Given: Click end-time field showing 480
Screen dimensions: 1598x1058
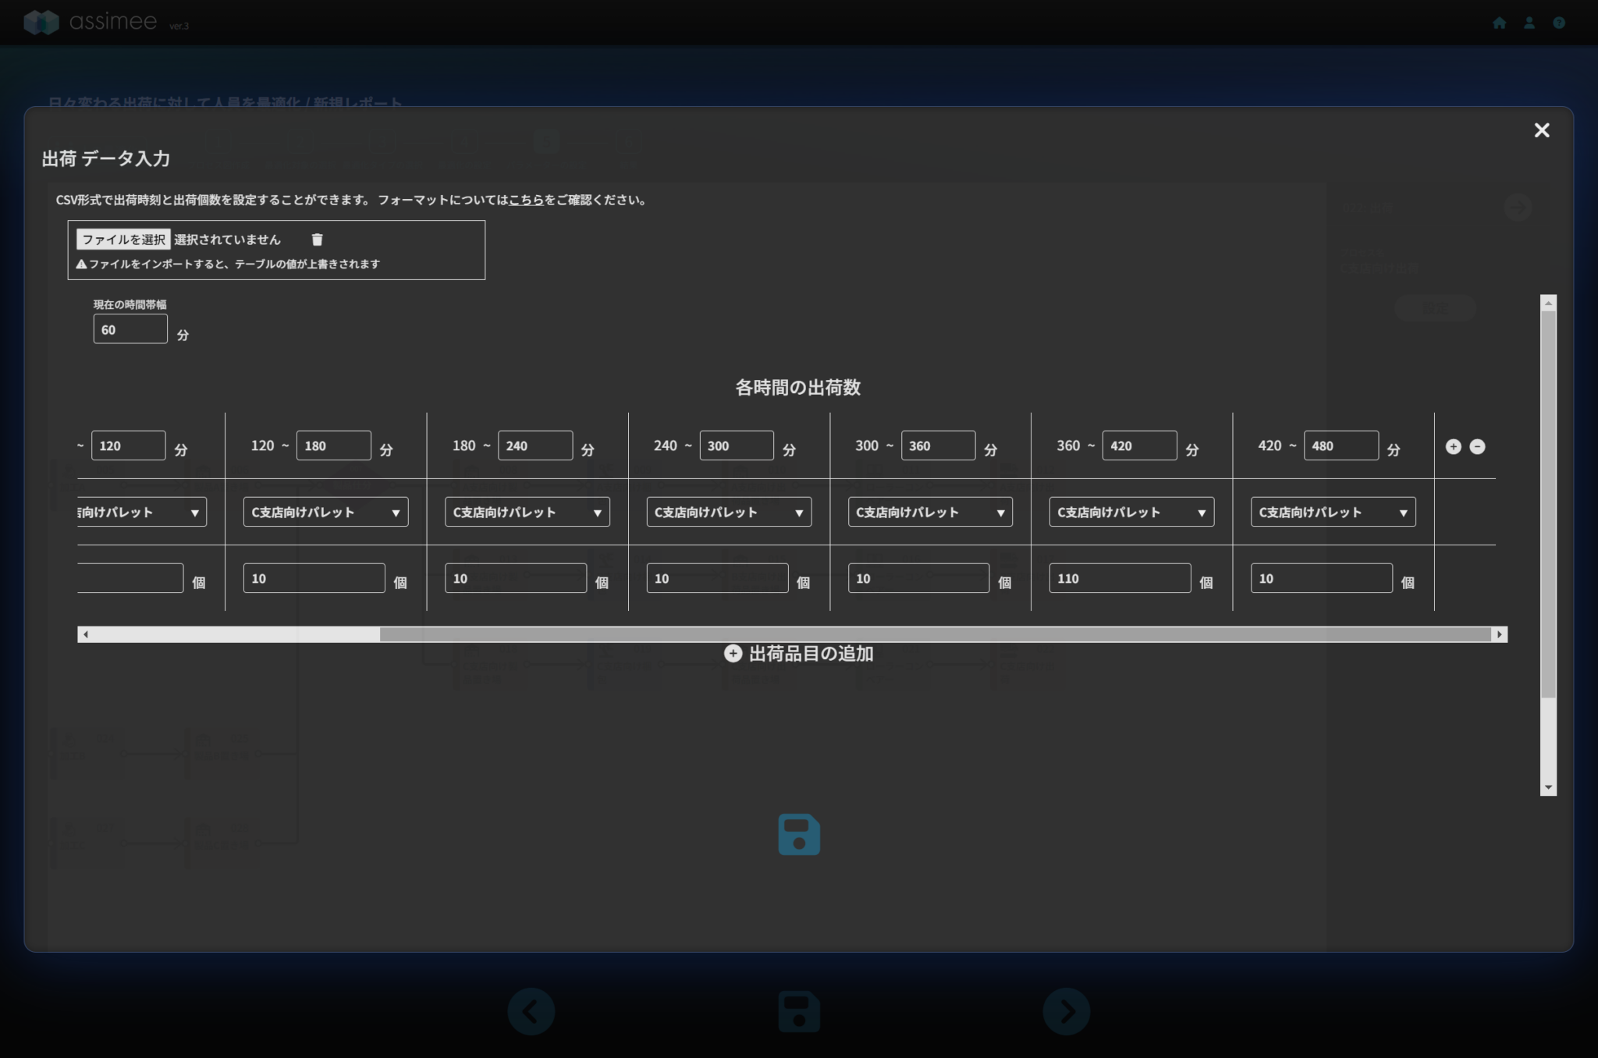Looking at the screenshot, I should [1340, 446].
